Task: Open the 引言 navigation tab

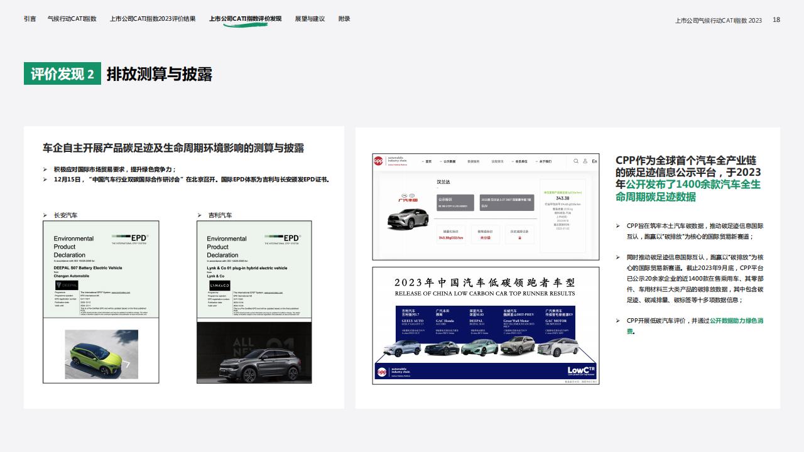Action: (30, 19)
